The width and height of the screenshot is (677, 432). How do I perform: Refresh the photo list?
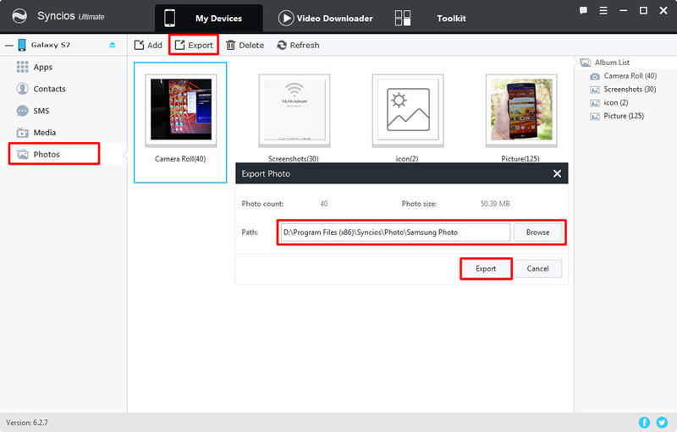tap(298, 45)
